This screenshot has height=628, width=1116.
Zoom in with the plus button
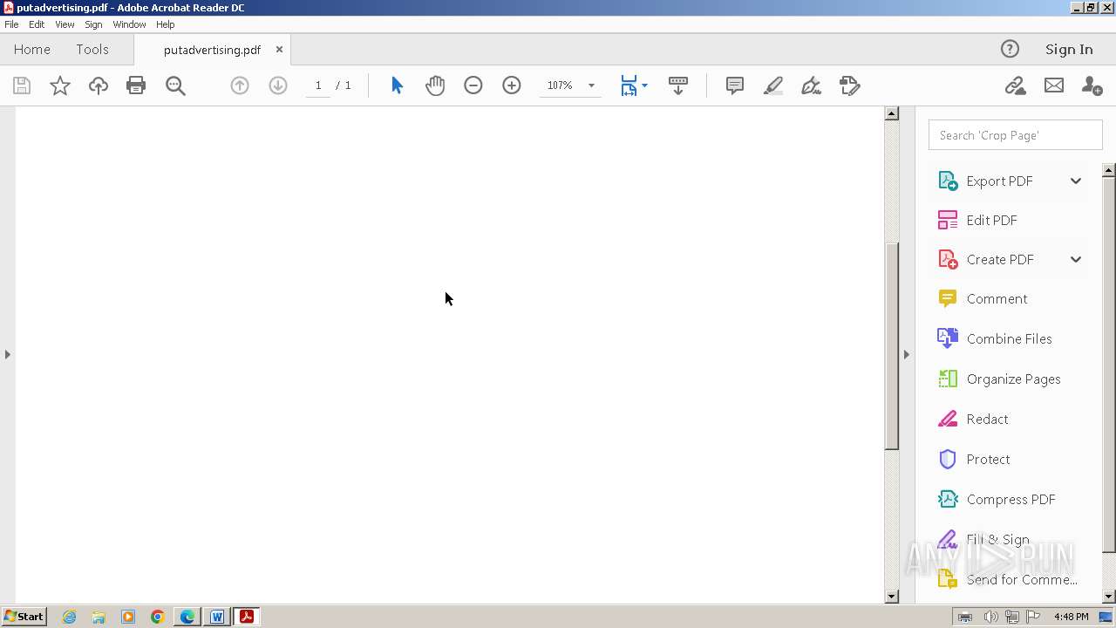(512, 85)
